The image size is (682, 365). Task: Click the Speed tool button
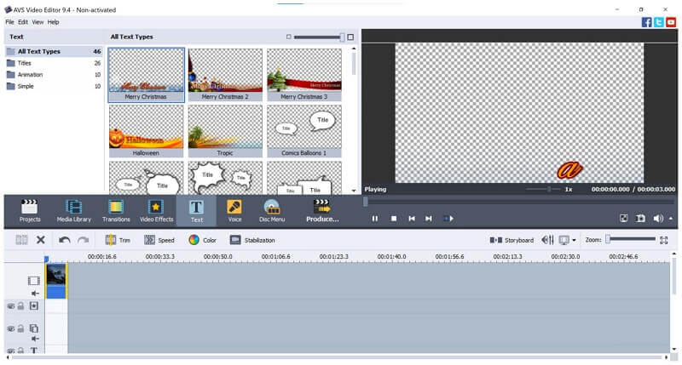[x=159, y=240]
